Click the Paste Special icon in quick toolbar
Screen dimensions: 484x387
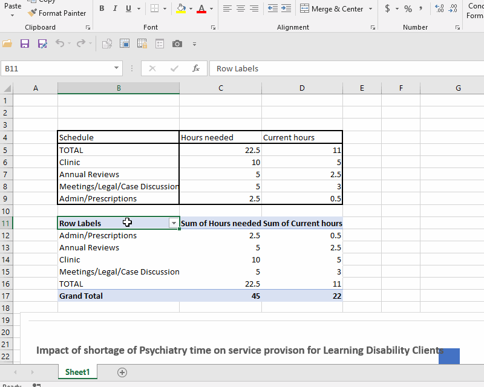pyautogui.click(x=107, y=44)
